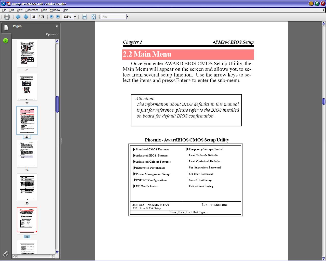Click 'Set User Password' text
The image size is (326, 261).
point(201,174)
